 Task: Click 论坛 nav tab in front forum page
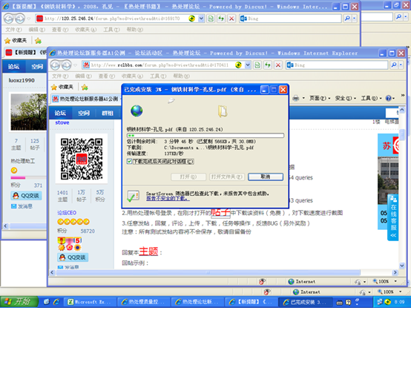[60, 113]
